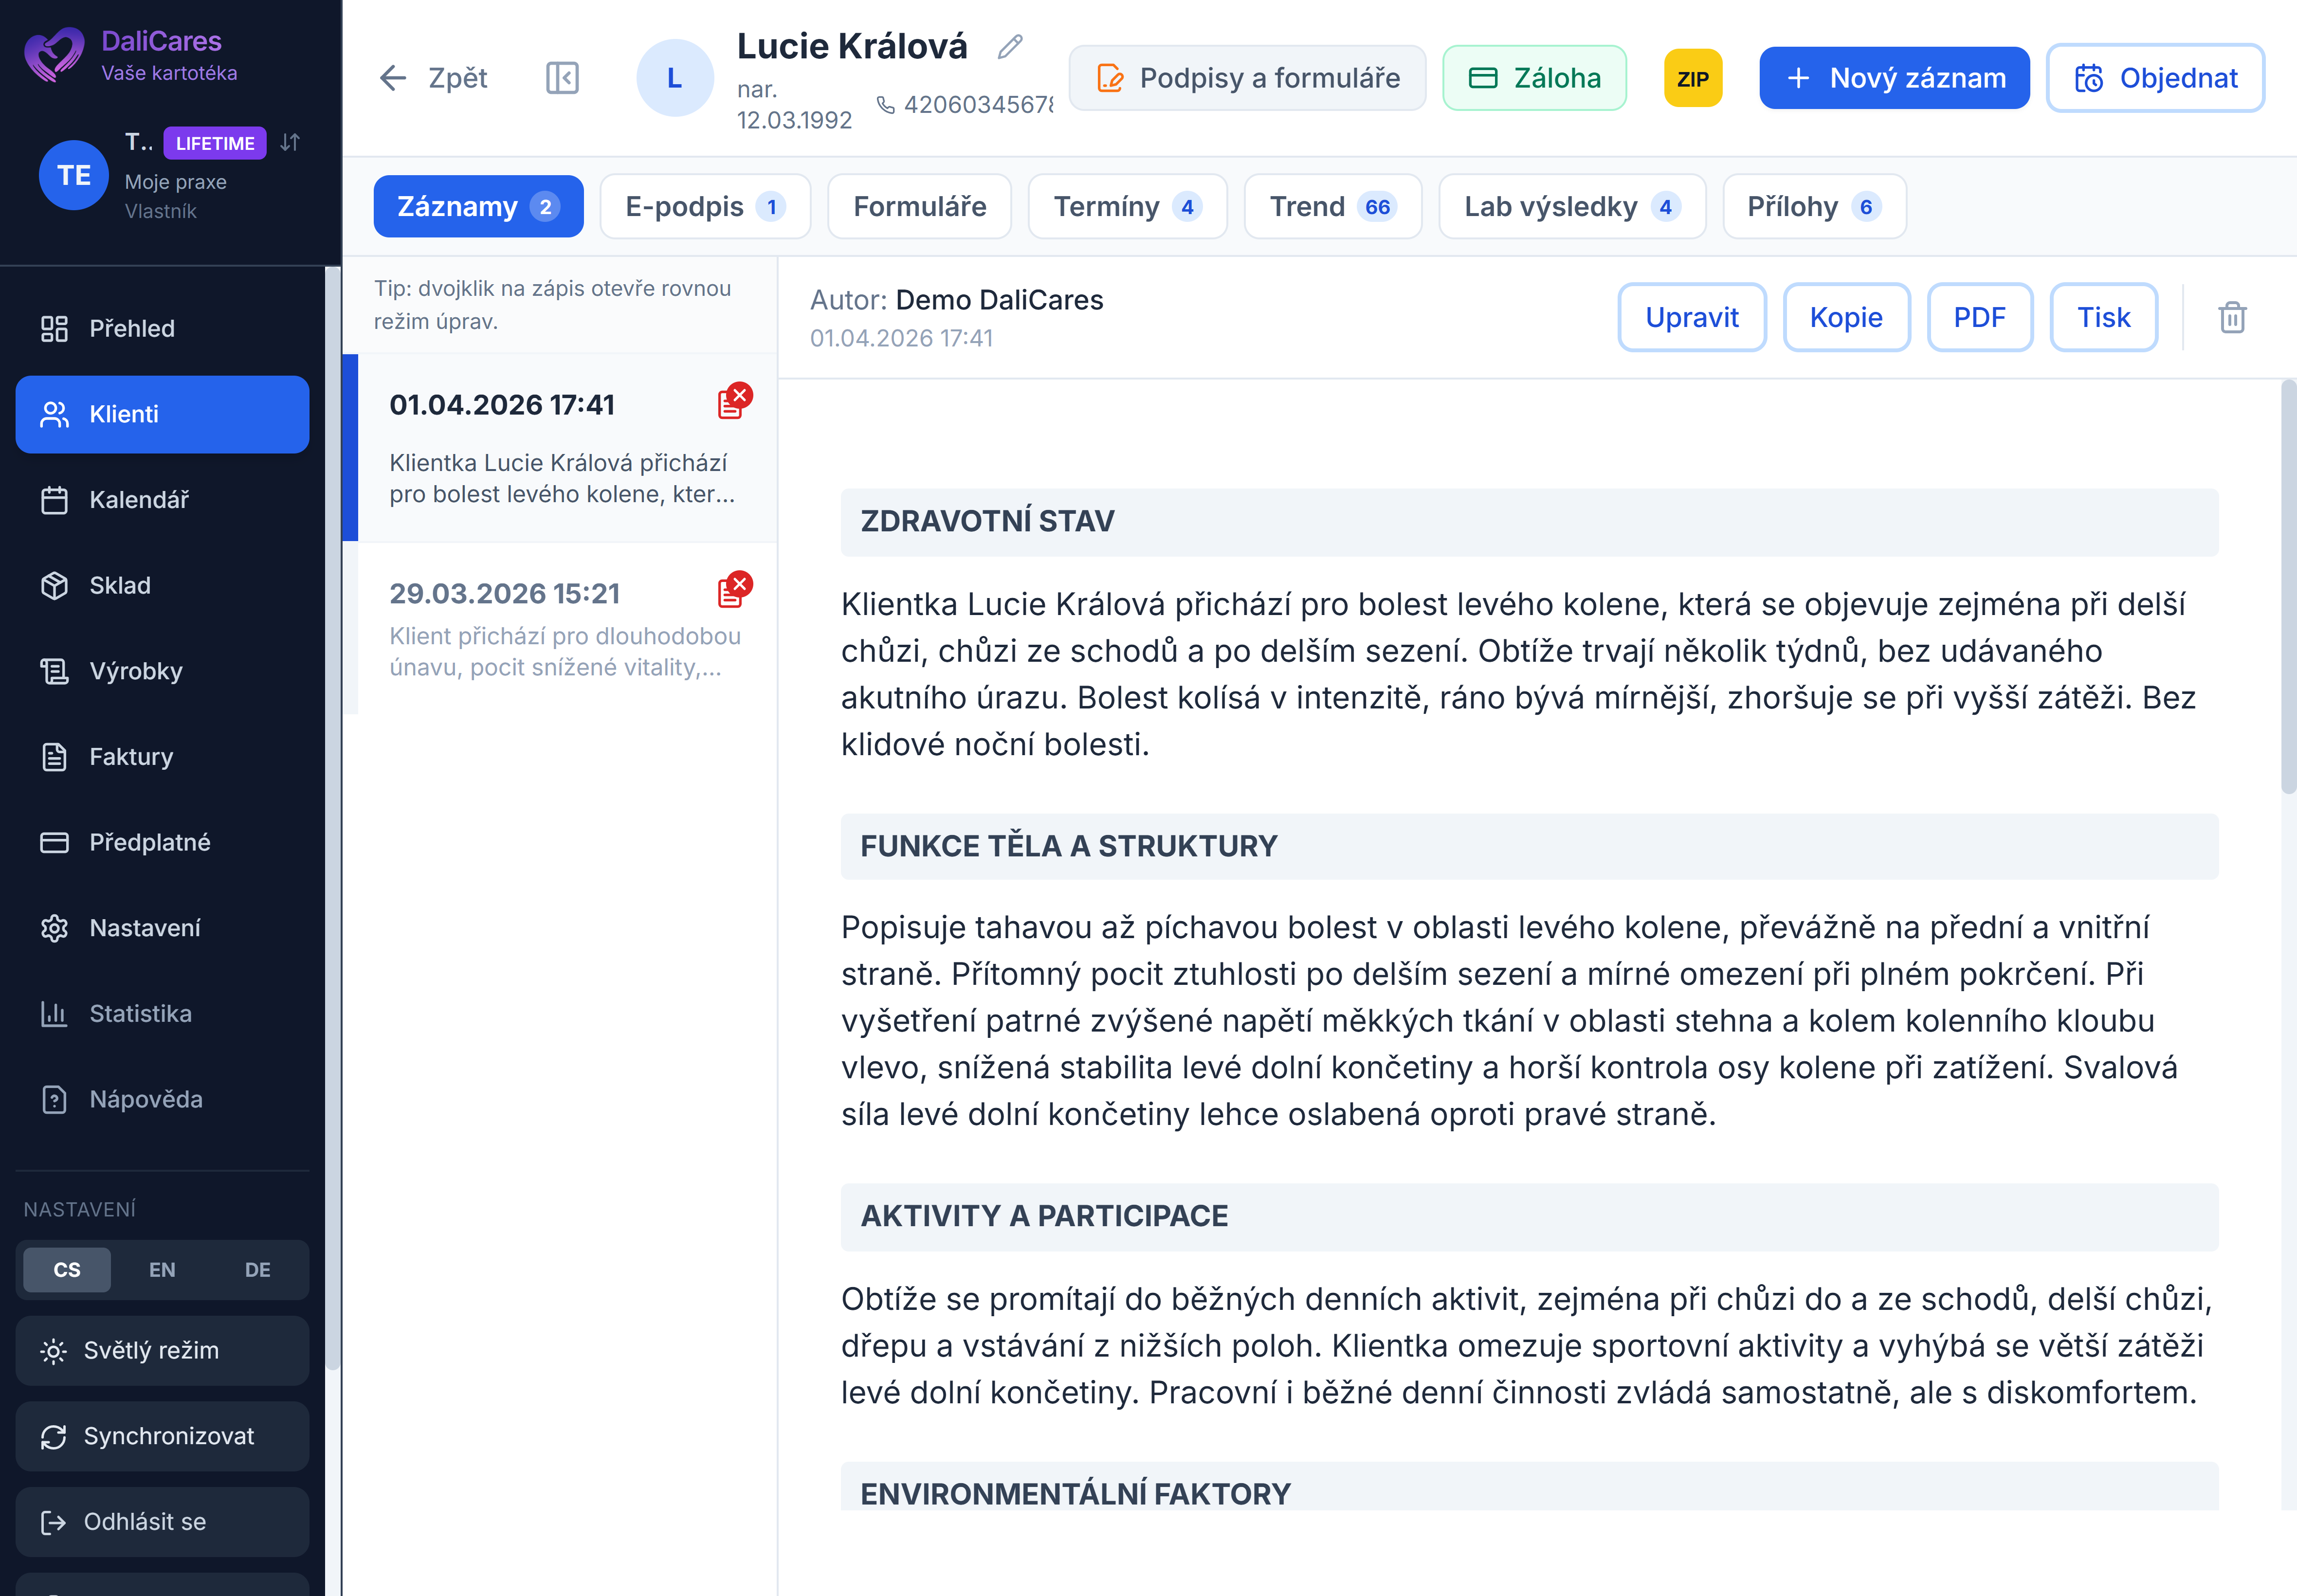The image size is (2297, 1596).
Task: Open Faktury in the sidebar
Action: [162, 757]
